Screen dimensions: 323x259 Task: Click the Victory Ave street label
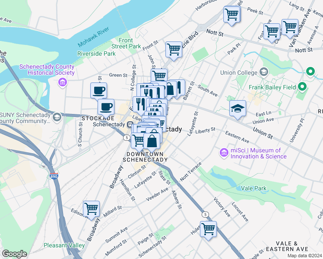[222, 207]
